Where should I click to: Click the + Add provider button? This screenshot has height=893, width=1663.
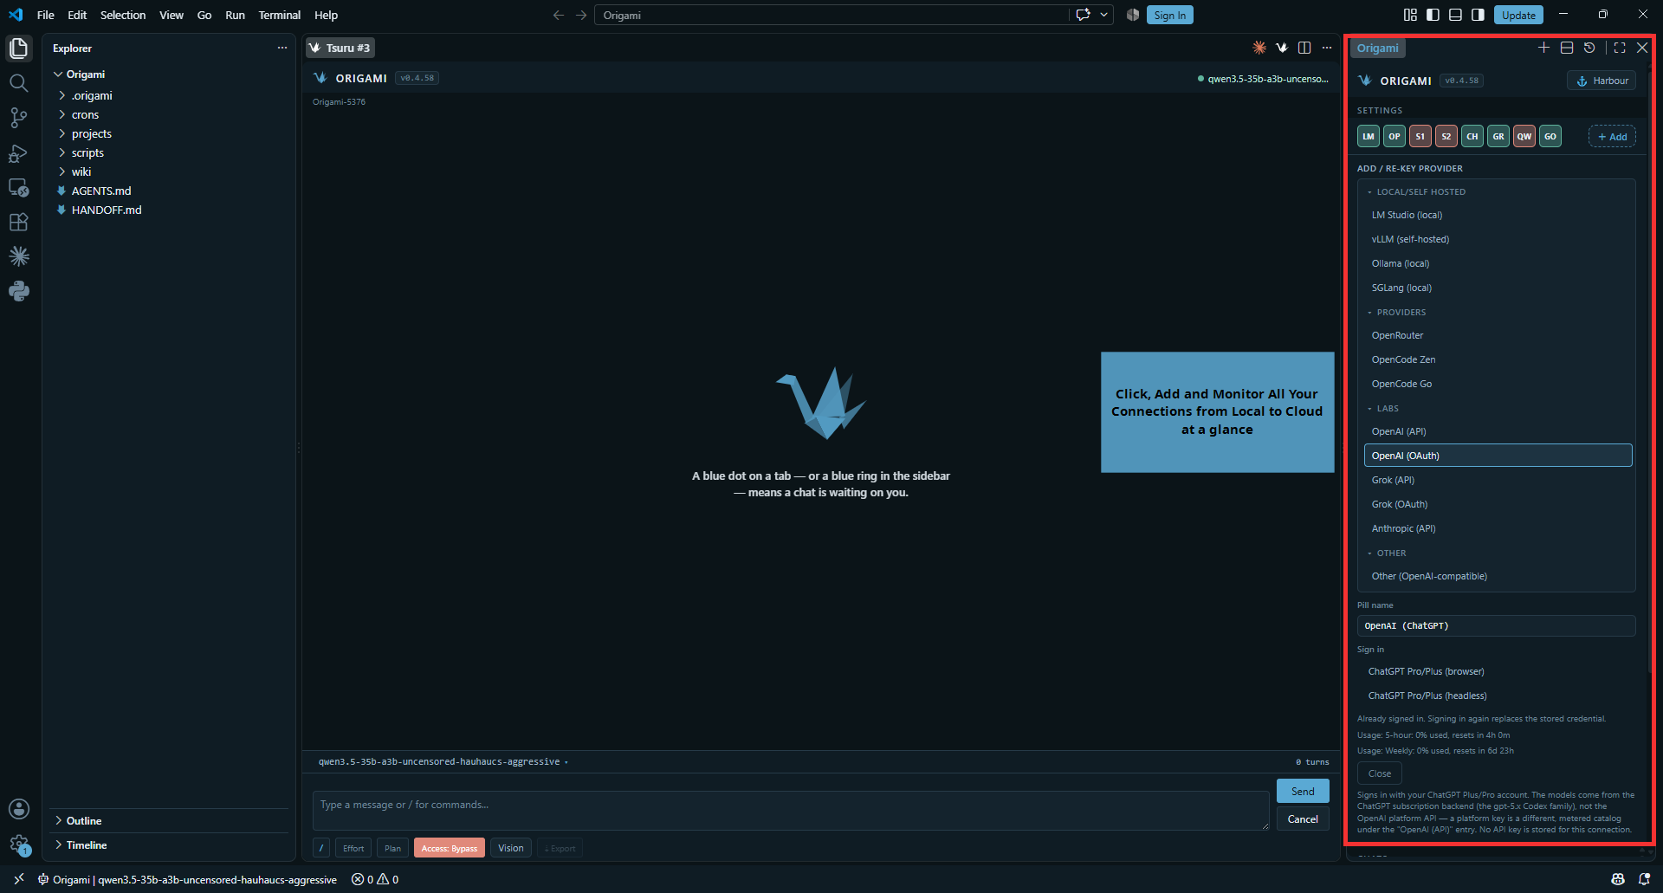pyautogui.click(x=1612, y=136)
